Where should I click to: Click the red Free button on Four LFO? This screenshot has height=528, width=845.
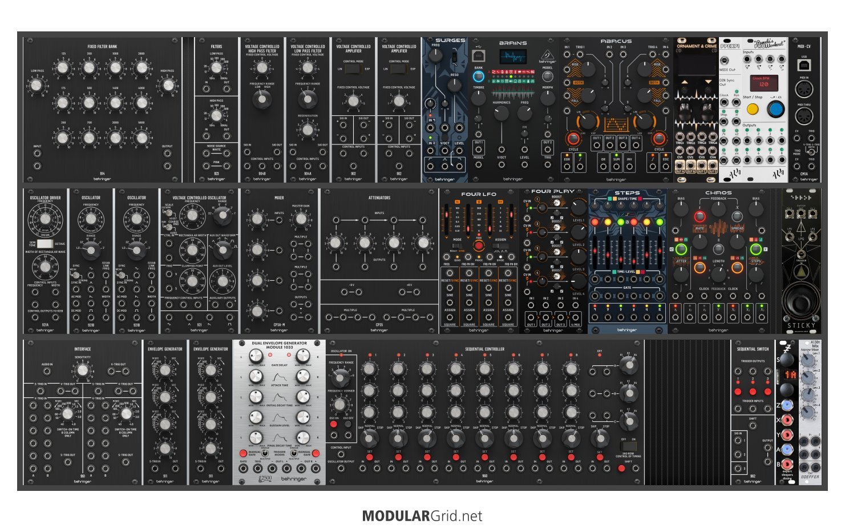[479, 245]
